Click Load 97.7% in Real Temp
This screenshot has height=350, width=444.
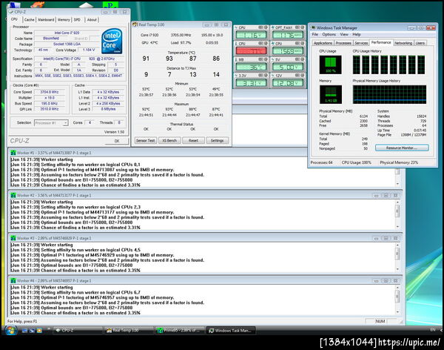coord(181,42)
